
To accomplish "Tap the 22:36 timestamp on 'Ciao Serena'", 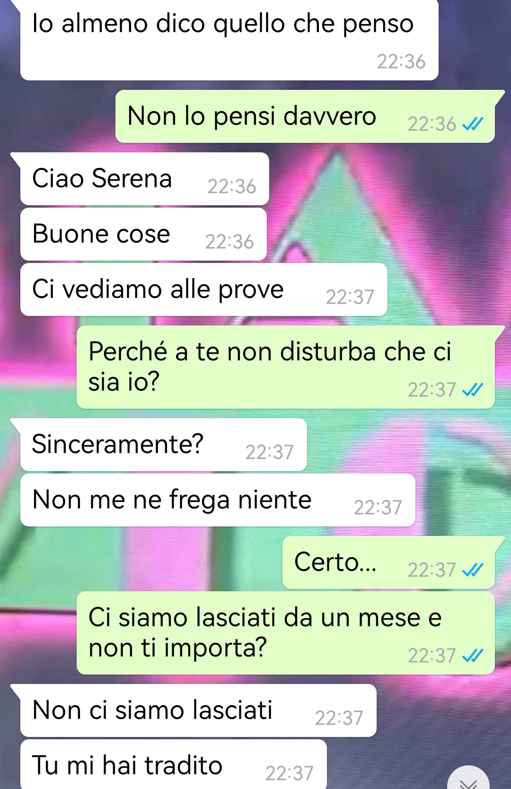I will point(232,187).
